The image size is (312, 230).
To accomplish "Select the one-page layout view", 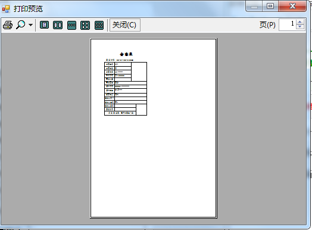I will point(44,25).
